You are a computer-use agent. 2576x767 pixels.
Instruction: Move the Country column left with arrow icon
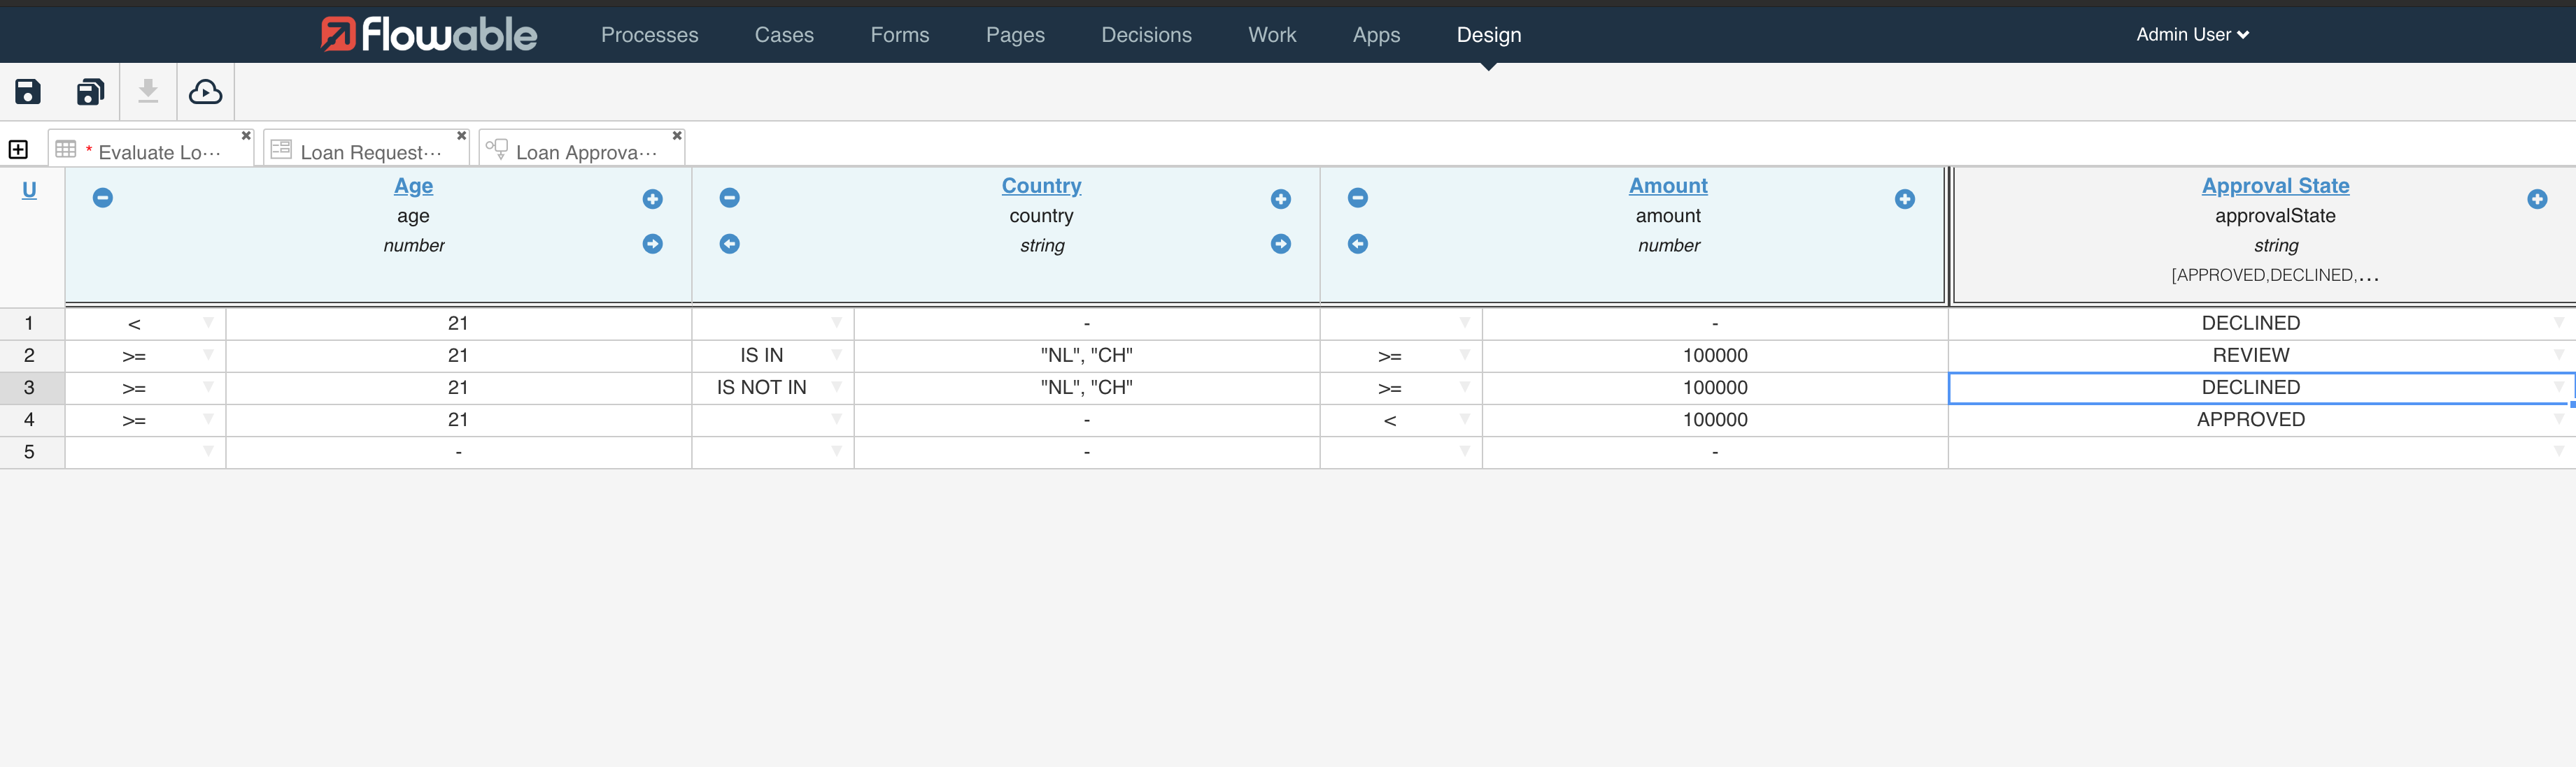tap(729, 244)
